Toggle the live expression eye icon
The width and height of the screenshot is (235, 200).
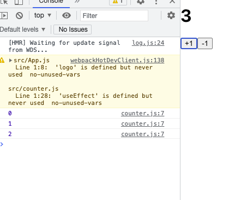point(67,15)
